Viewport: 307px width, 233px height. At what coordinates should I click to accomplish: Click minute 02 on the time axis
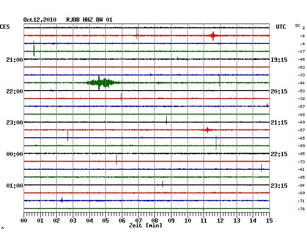56,221
